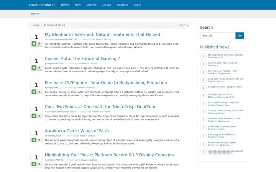276x172 pixels.
Task: Click Discuss under Aarakocra Cleric story
Action: [x=92, y=136]
